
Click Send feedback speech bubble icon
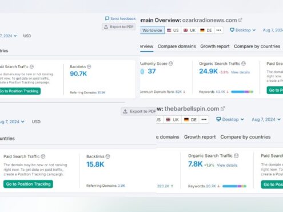pos(107,18)
